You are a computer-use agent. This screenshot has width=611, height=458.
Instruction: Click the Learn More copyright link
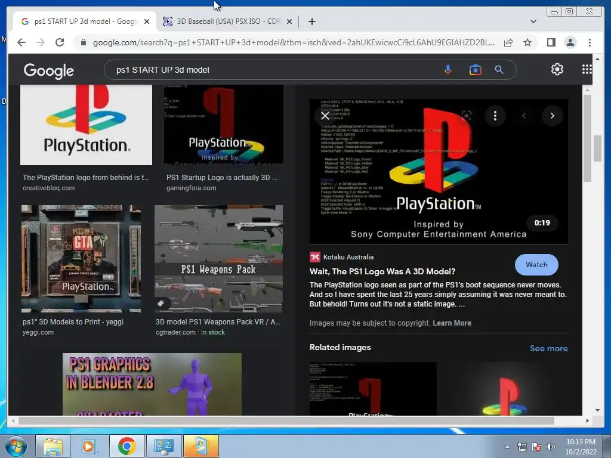coord(452,323)
